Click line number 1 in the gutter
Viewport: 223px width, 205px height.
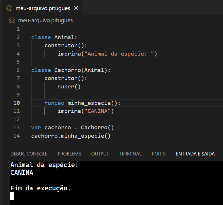18,29
